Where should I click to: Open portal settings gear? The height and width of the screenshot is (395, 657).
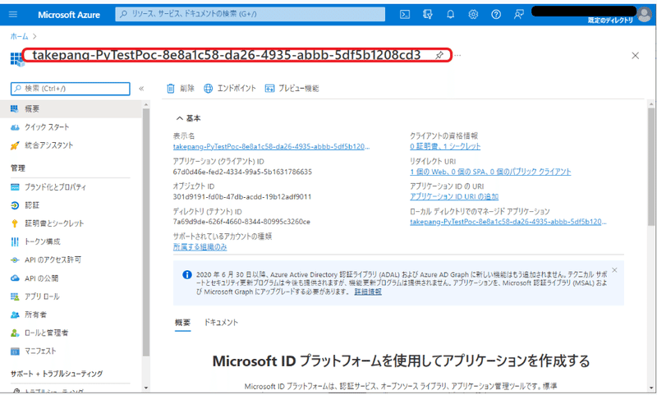(x=473, y=14)
